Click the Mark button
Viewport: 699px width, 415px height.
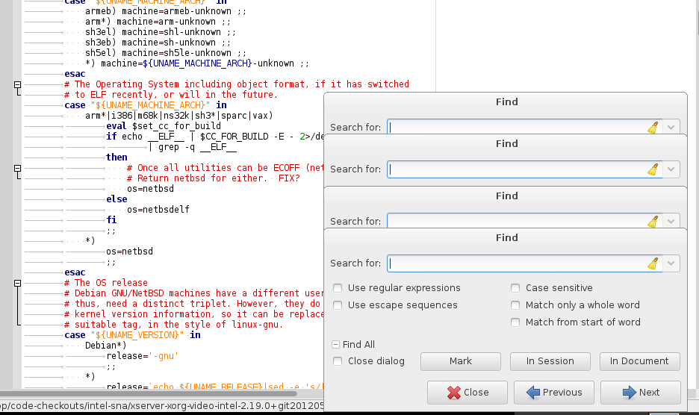(460, 361)
